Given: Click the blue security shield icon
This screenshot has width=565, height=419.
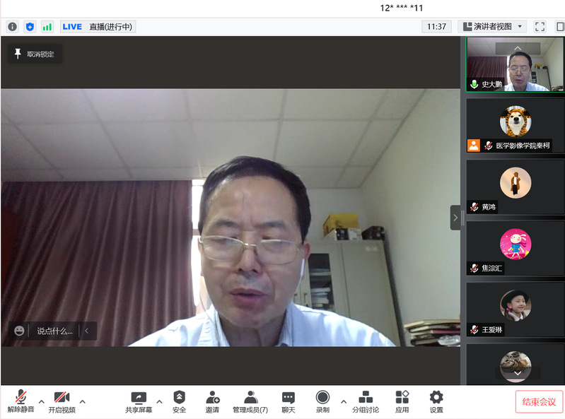Looking at the screenshot, I should [x=30, y=27].
